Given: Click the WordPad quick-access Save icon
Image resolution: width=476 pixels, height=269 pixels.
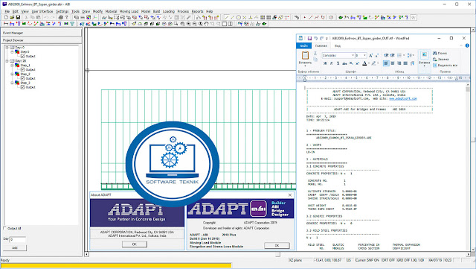Looking at the screenshot, I should (309, 38).
